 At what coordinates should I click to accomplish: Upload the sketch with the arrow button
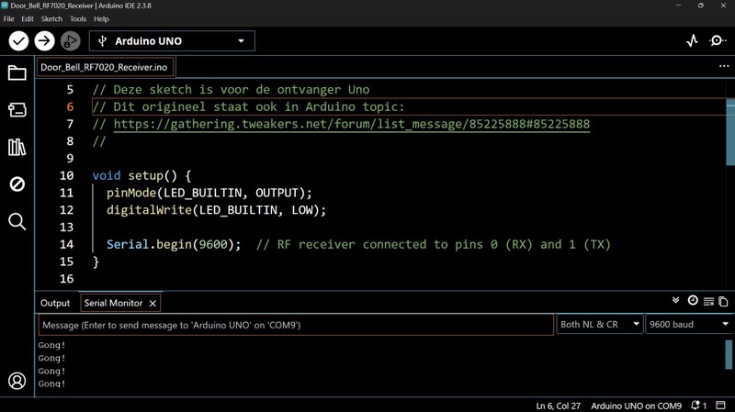coord(44,41)
